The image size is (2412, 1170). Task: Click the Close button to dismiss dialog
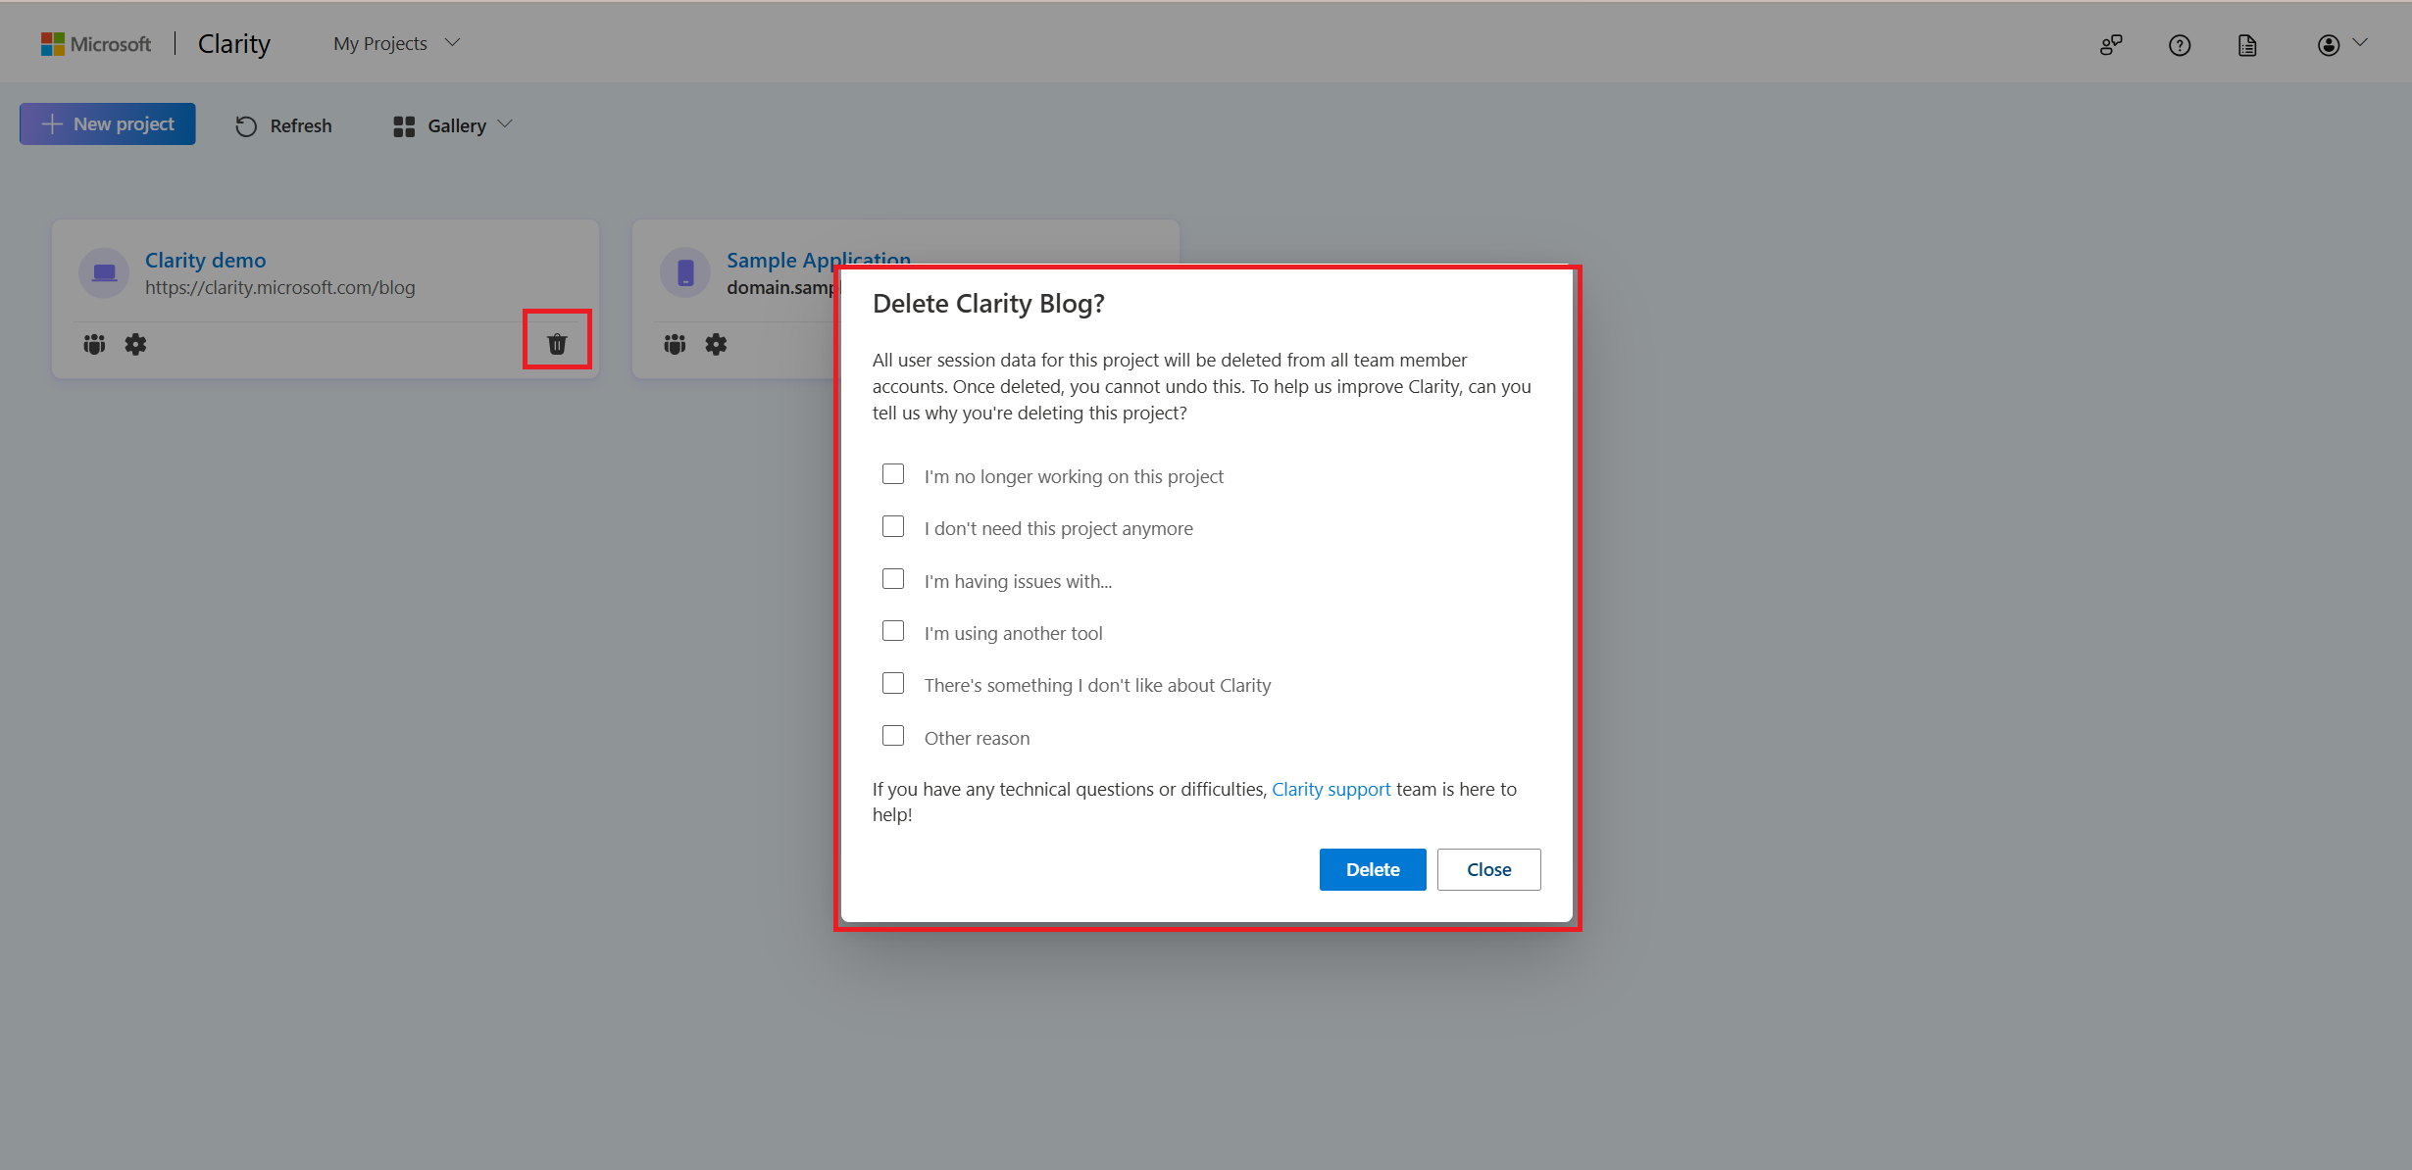pyautogui.click(x=1486, y=868)
